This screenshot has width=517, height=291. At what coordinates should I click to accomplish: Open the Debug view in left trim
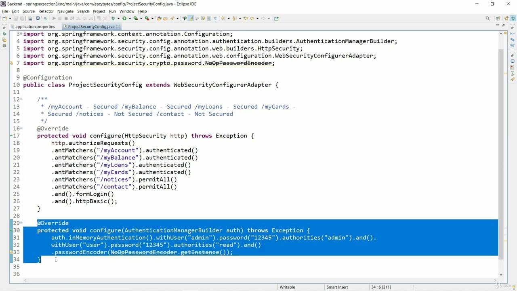[4, 34]
